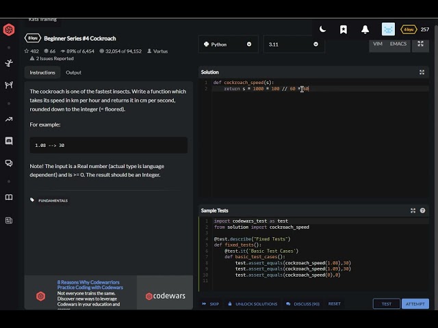Click the tag icon beside FUNDAMENTALS
The height and width of the screenshot is (328, 438).
[x=32, y=200]
